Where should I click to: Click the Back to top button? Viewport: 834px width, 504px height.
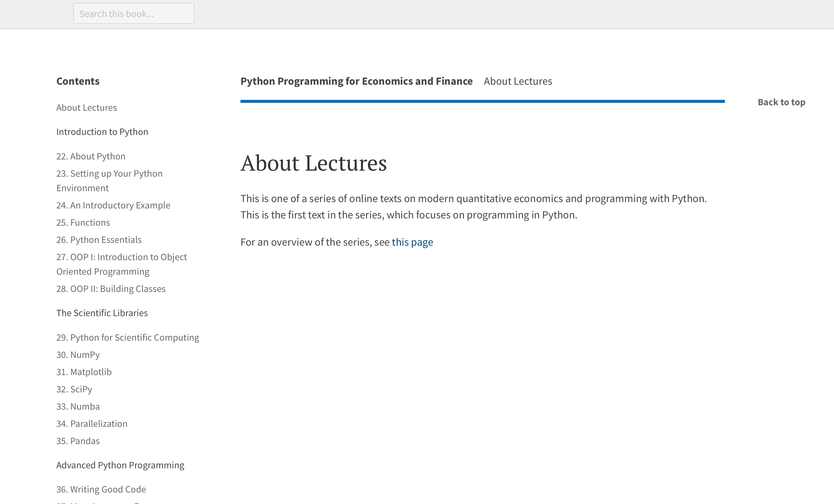[x=781, y=102]
